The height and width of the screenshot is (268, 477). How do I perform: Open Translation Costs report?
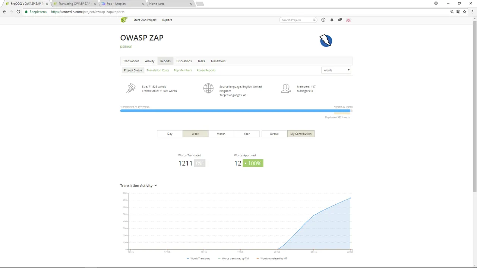158,70
